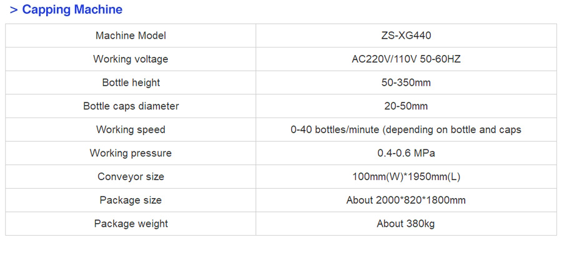Click the Capping Machine heading
The height and width of the screenshot is (255, 562).
coord(72,9)
